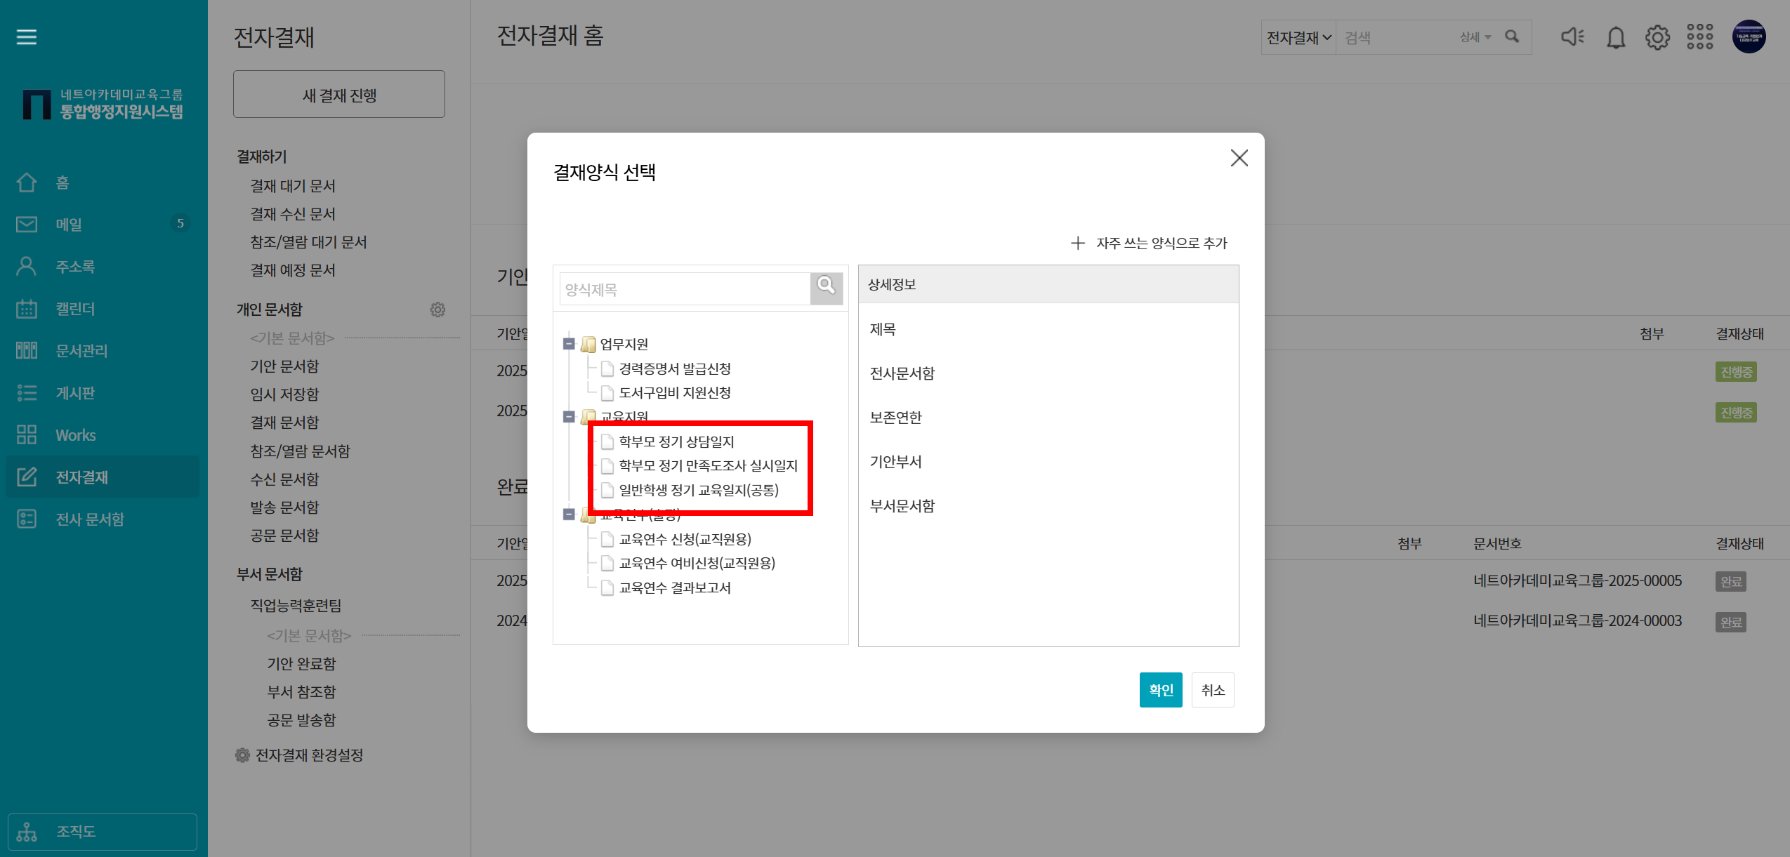The image size is (1790, 857).
Task: Open 메일 in the left sidebar
Action: (69, 225)
